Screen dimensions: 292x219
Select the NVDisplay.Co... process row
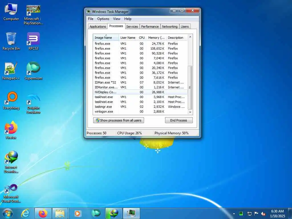pyautogui.click(x=140, y=92)
